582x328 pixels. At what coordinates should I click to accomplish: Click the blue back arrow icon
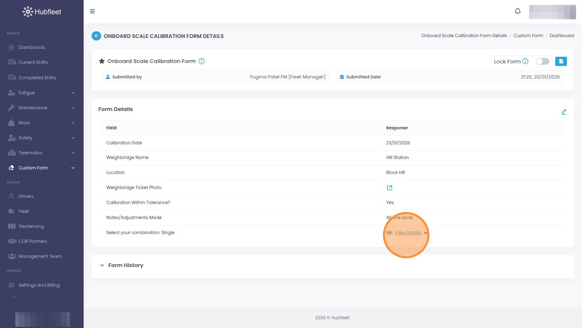point(96,36)
